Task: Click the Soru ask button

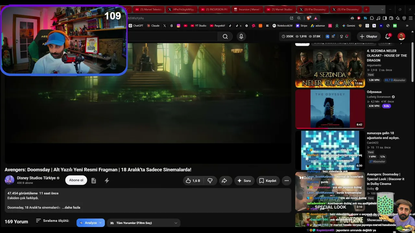Action: point(244,181)
